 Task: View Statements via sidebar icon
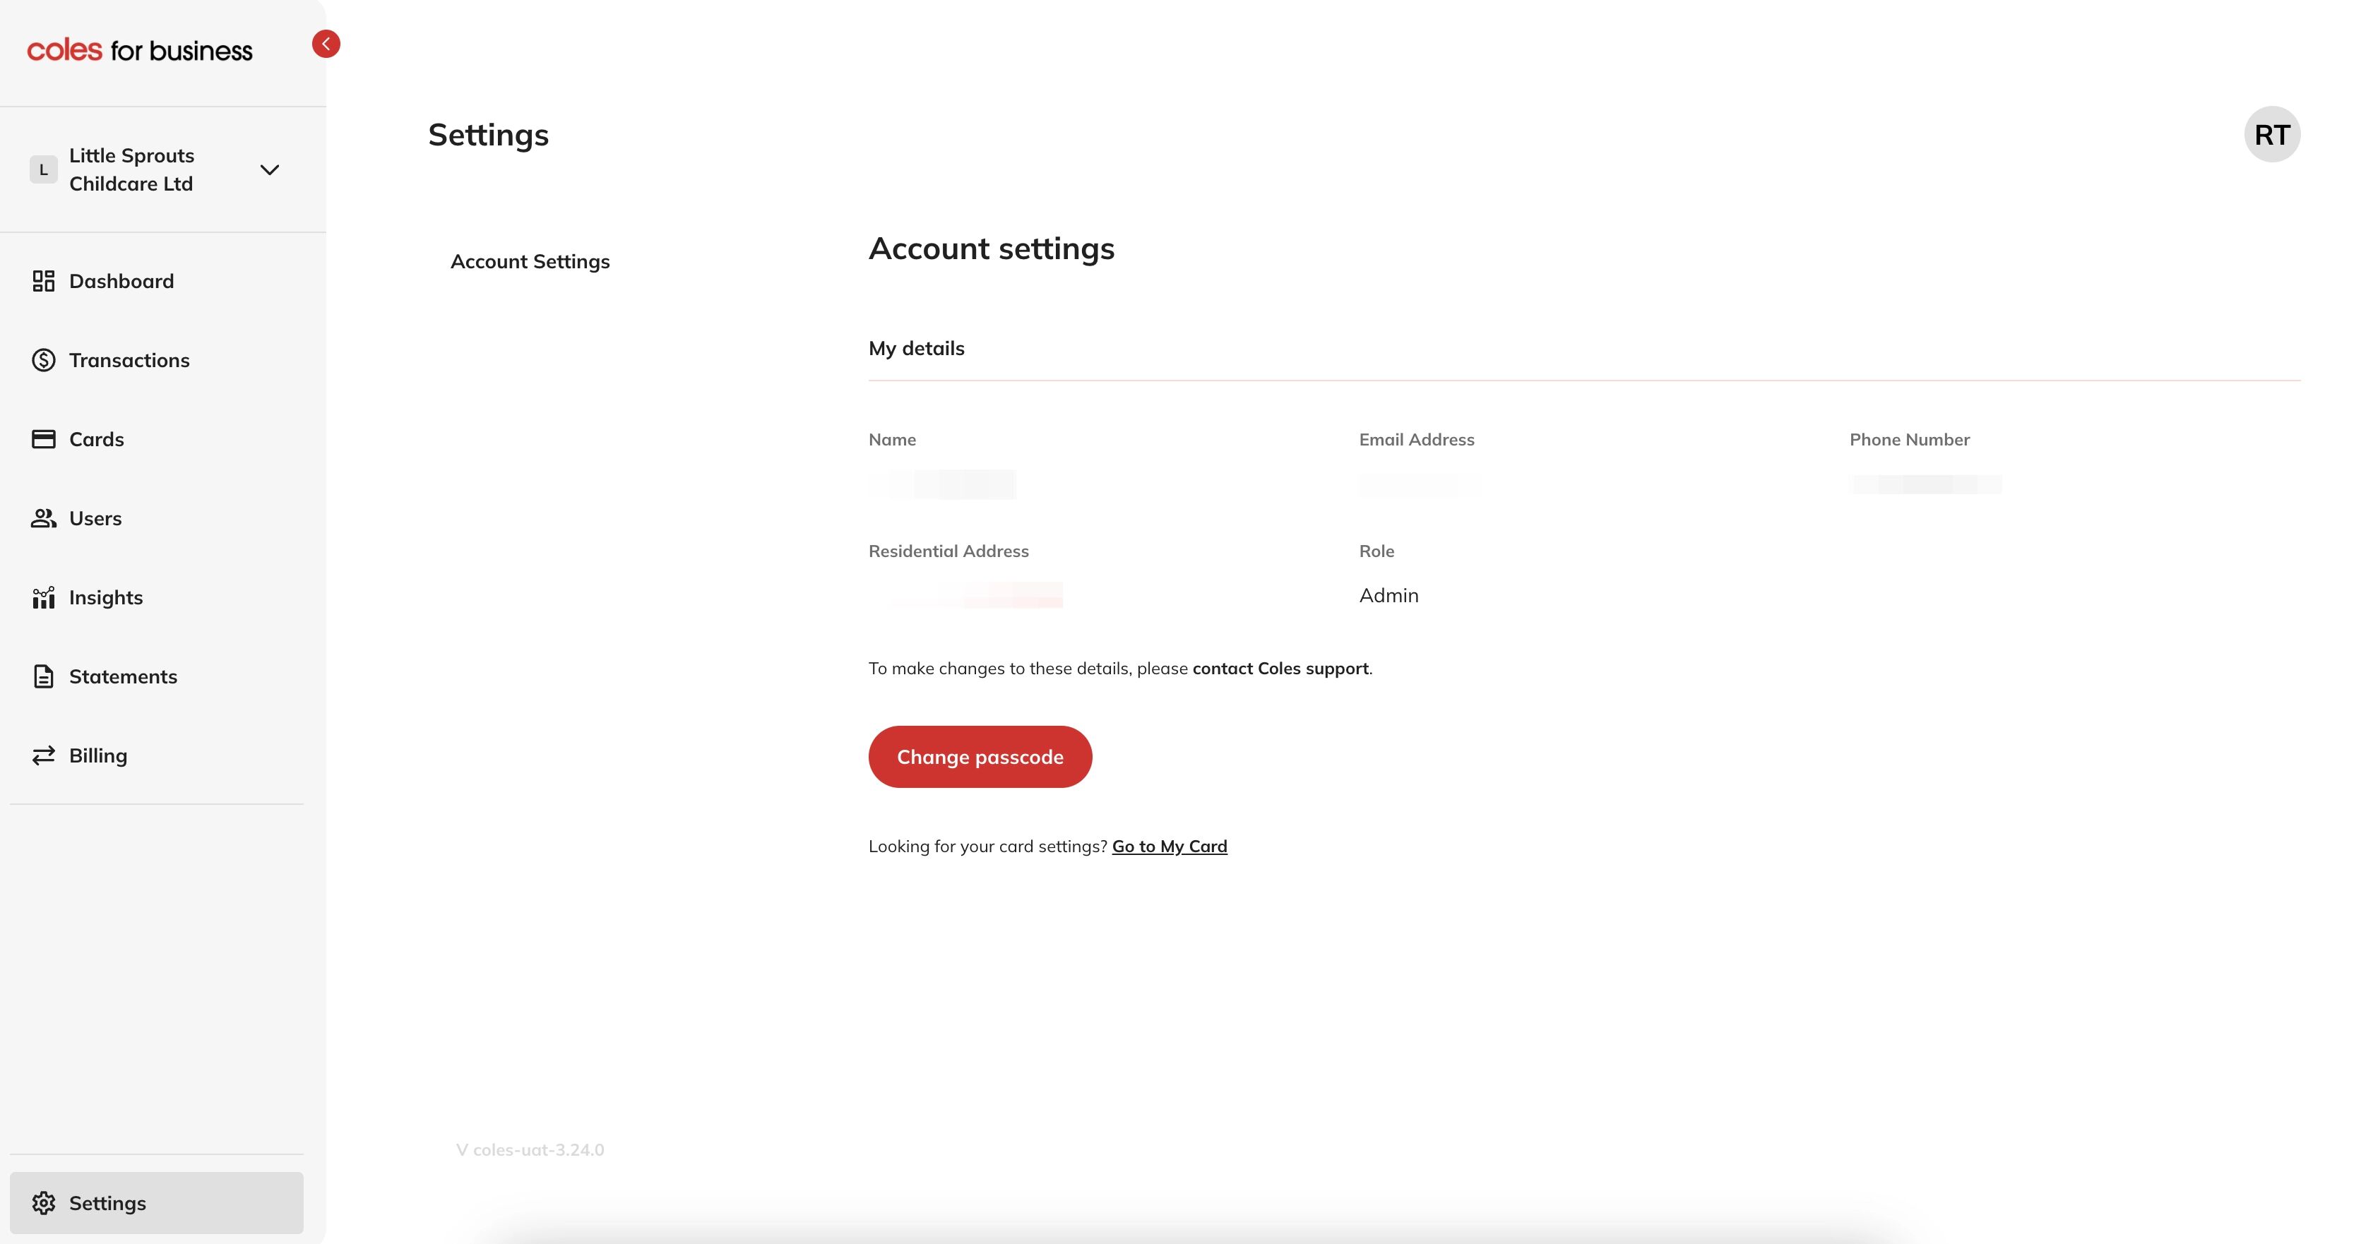pos(44,676)
